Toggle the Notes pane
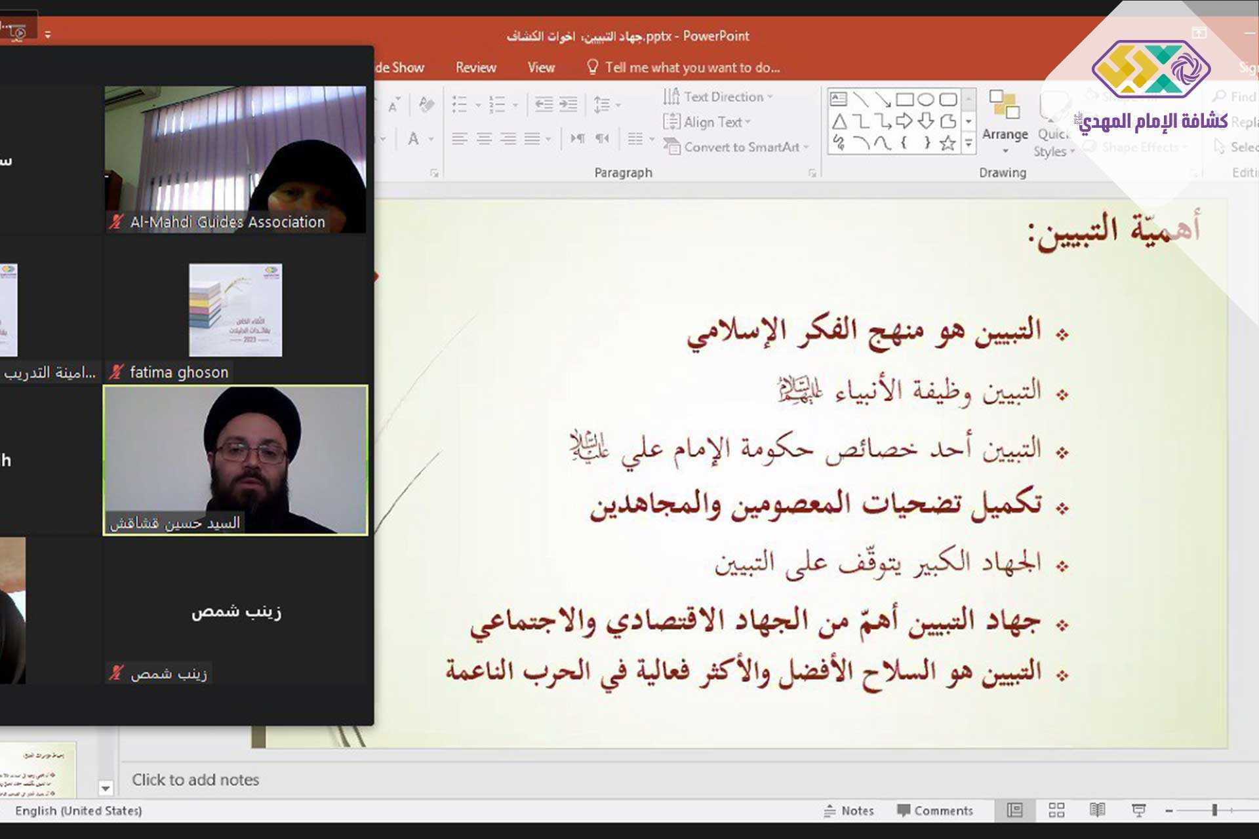1259x839 pixels. (x=849, y=811)
